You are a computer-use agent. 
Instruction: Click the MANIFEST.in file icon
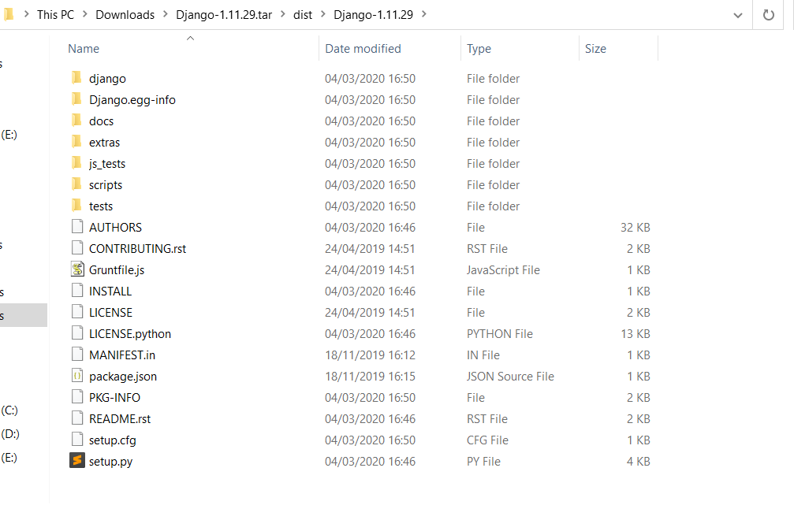point(77,355)
